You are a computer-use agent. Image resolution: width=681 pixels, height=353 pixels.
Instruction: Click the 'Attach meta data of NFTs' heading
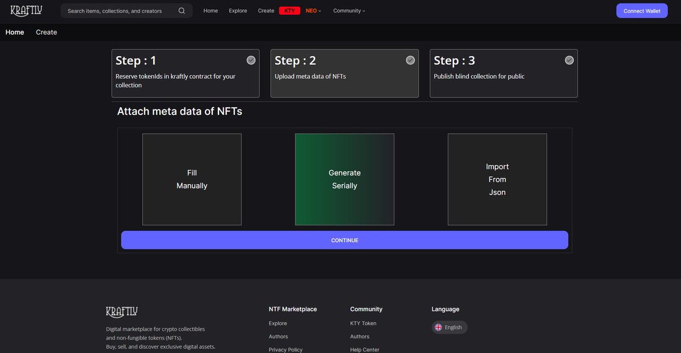[x=179, y=111]
